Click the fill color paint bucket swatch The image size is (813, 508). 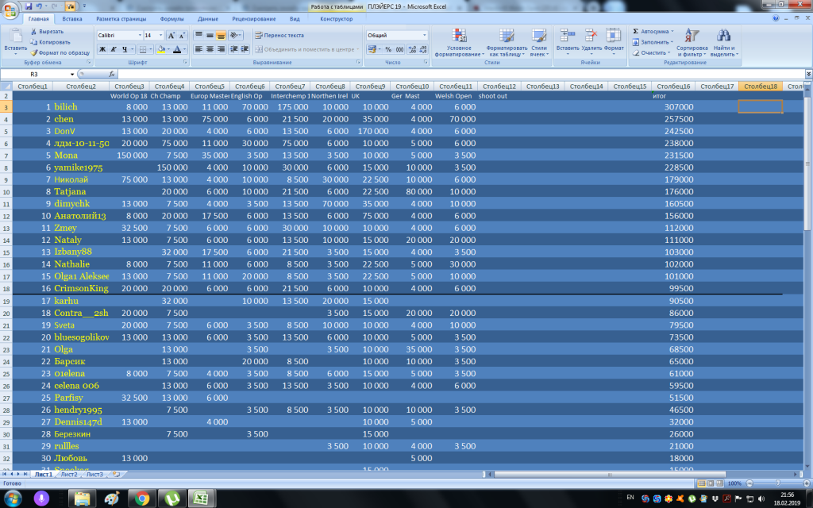click(x=161, y=49)
